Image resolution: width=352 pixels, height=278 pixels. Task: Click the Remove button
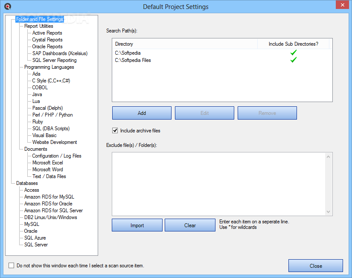267,113
